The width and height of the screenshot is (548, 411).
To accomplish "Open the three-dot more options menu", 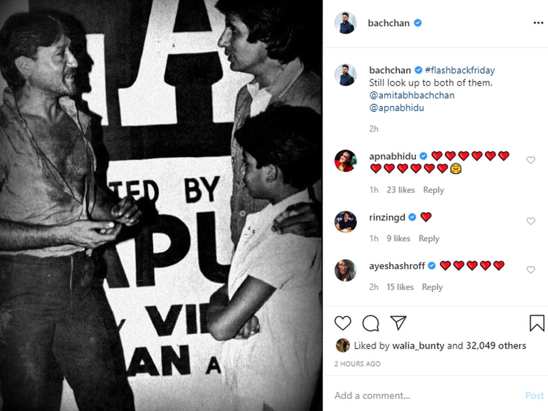I will [x=538, y=23].
